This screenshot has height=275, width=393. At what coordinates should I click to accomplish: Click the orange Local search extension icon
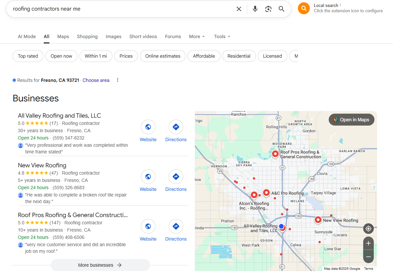(304, 9)
